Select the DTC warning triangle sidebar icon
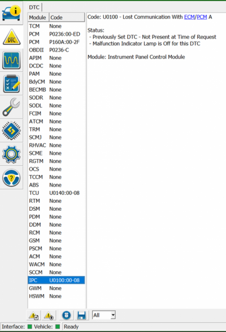 point(11,37)
